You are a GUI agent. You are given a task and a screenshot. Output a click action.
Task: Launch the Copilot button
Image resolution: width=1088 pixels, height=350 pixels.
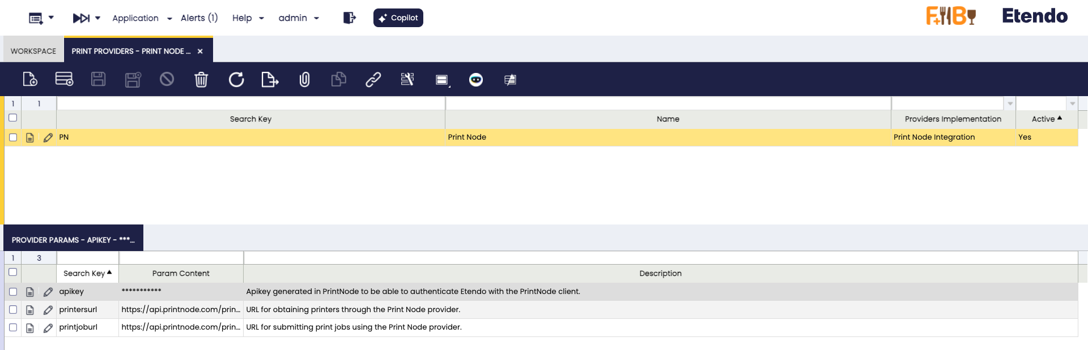click(x=398, y=18)
